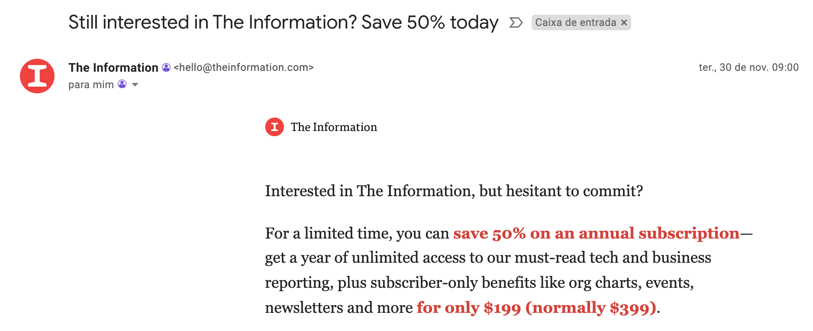
Task: Click the purple contact icon next to sender name
Action: tap(166, 67)
